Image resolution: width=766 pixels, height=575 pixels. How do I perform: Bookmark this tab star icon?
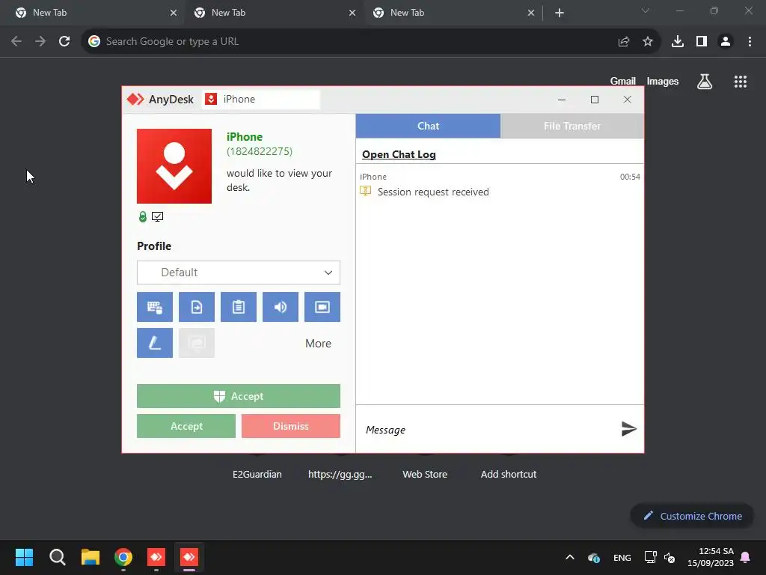point(647,42)
